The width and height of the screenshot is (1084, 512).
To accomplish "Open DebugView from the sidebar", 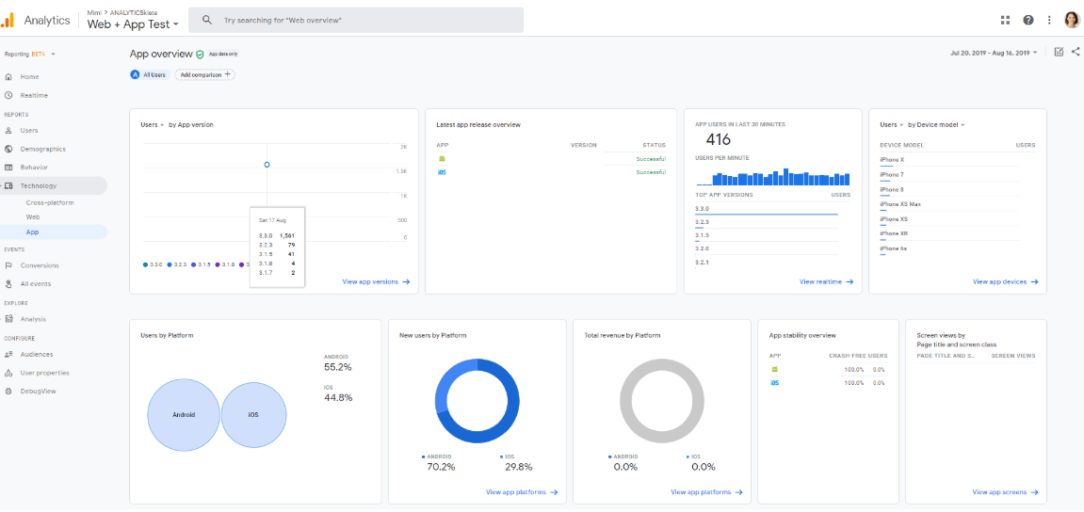I will [38, 391].
